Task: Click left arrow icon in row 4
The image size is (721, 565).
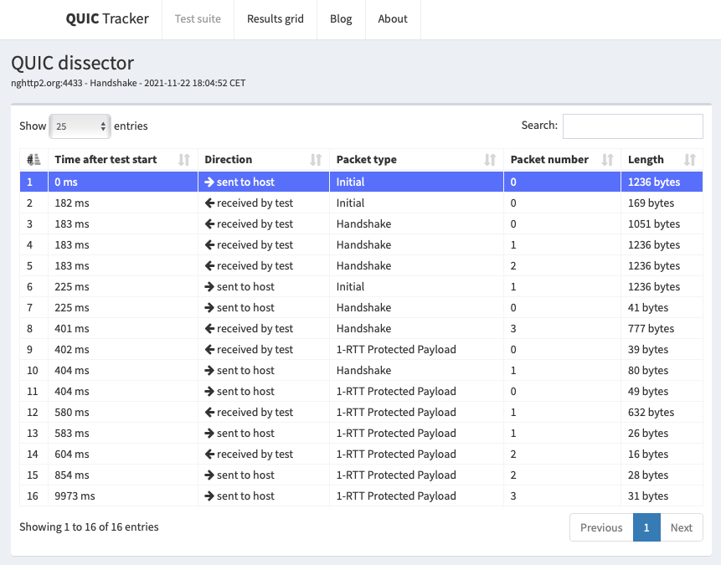Action: 209,245
